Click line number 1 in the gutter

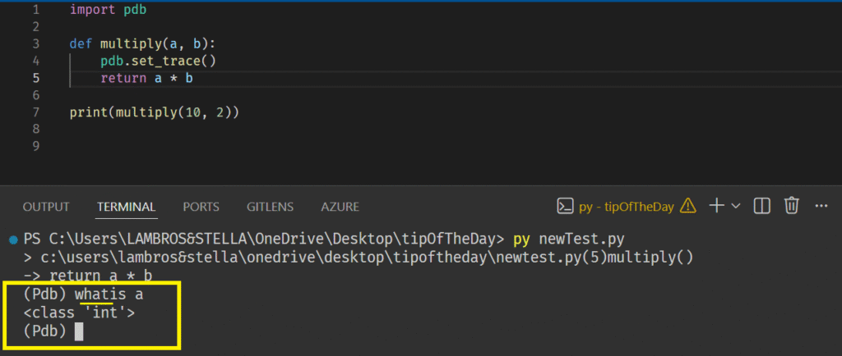[x=35, y=10]
